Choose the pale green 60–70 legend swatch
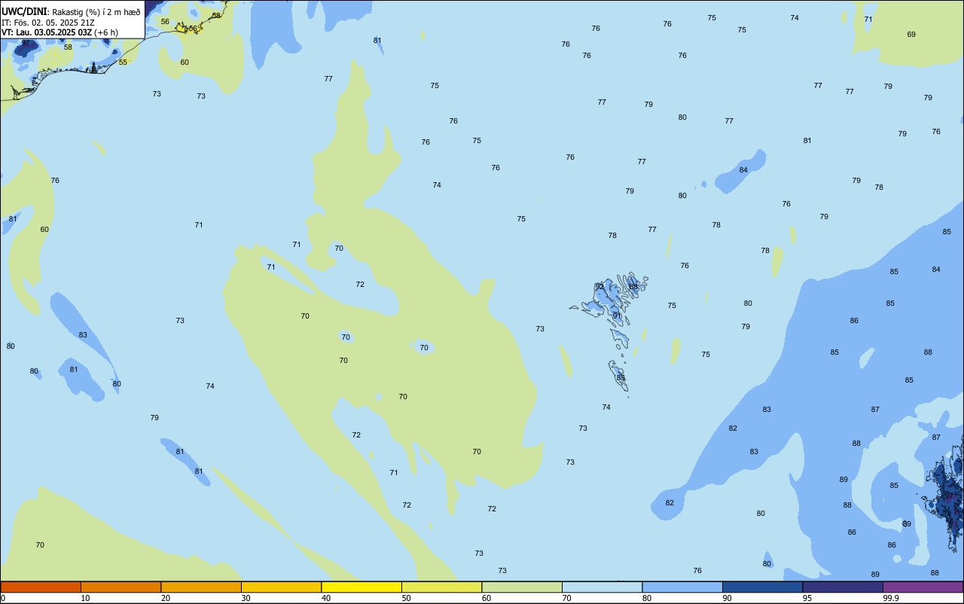 click(x=522, y=587)
